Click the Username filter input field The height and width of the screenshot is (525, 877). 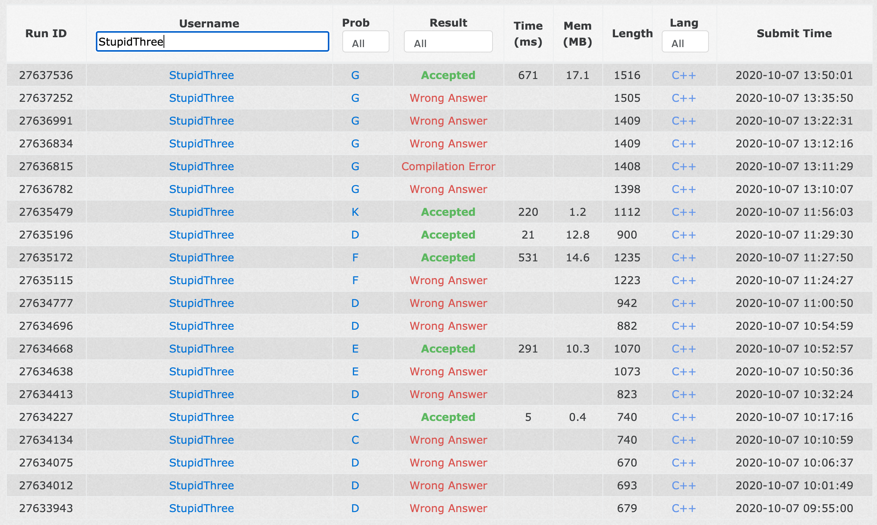(212, 41)
